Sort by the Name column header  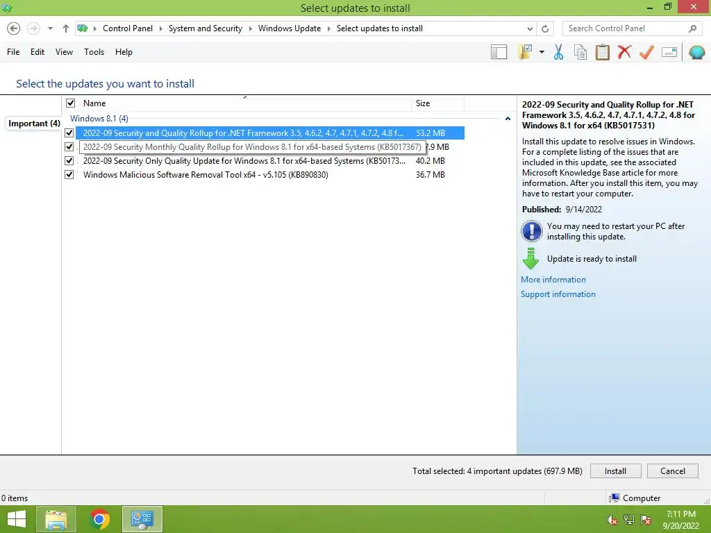click(x=245, y=103)
